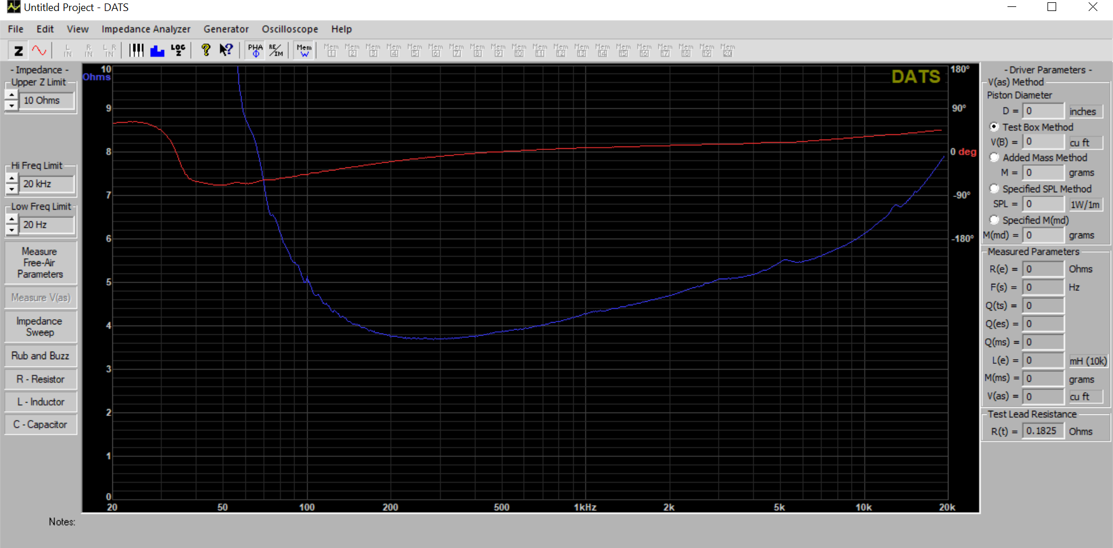Click the R IN right input icon
The height and width of the screenshot is (548, 1113).
point(89,50)
